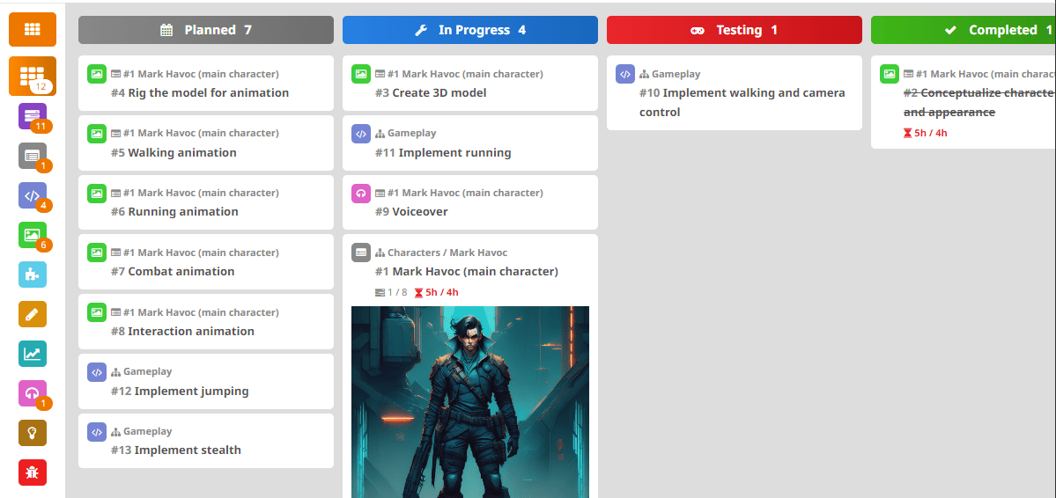Select the Planned column header
1056x498 pixels.
tap(206, 30)
